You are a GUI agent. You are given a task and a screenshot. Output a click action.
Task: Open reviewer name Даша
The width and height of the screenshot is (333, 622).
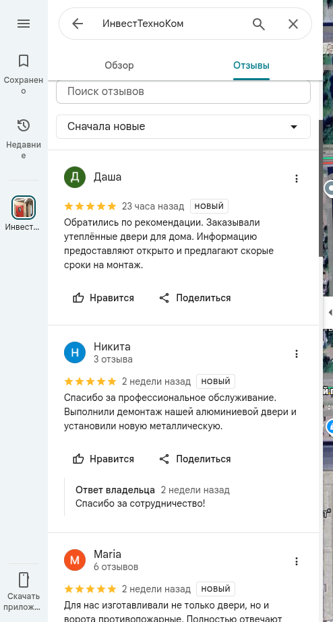[x=108, y=177]
